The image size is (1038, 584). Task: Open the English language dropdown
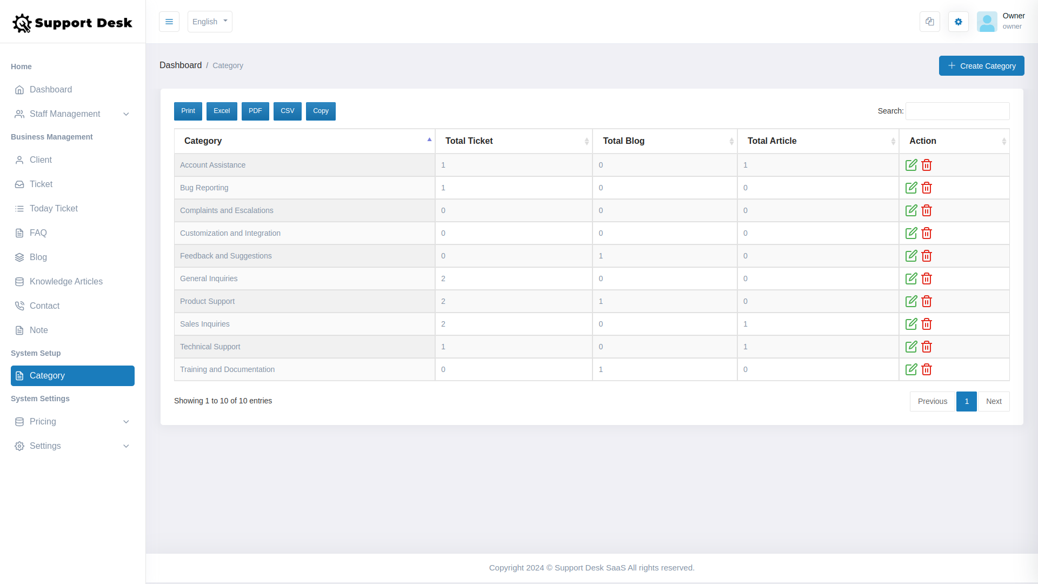210,22
